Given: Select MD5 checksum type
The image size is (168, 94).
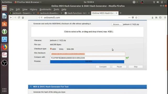Looking at the screenshot, I should click(51, 49).
